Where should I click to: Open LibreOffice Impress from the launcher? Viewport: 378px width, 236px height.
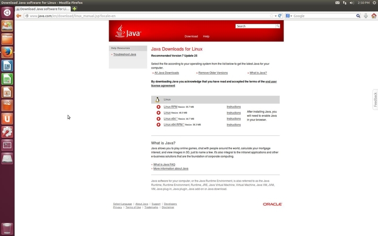click(7, 92)
